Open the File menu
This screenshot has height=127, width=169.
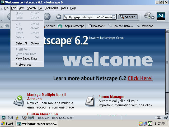coord(6,8)
